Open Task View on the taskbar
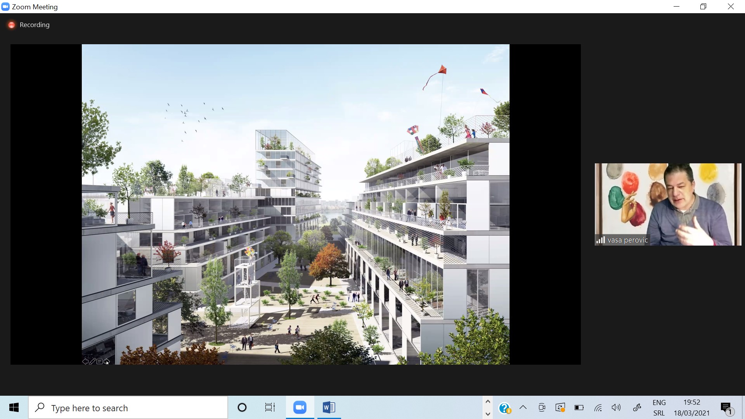 pyautogui.click(x=270, y=407)
